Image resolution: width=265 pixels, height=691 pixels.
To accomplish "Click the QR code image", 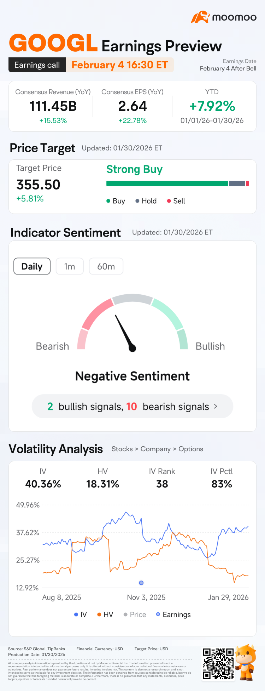I will pyautogui.click(x=218, y=663).
